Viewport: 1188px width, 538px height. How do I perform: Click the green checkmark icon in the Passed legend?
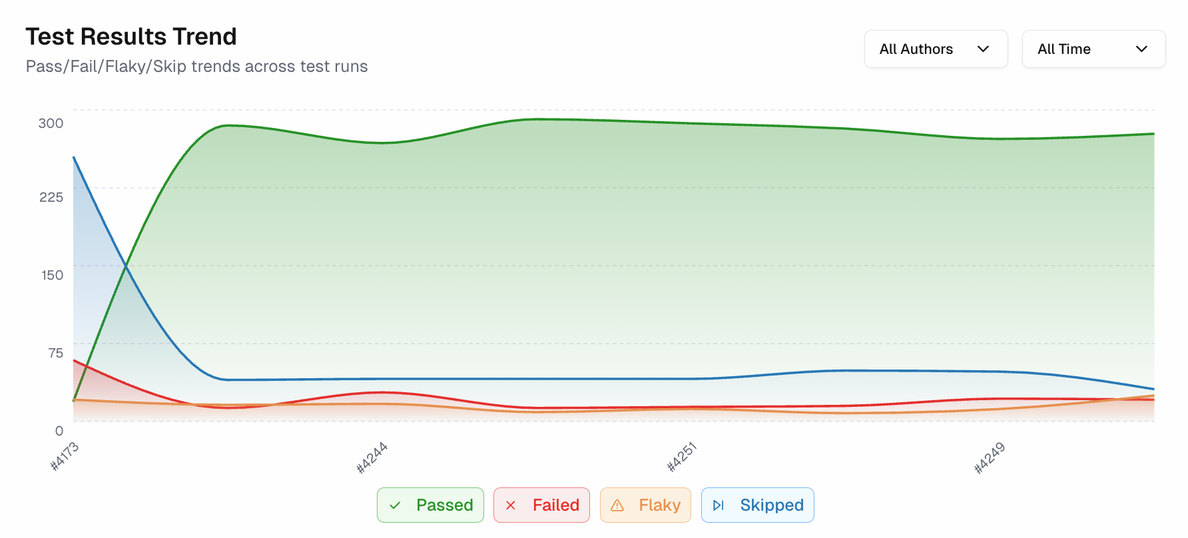coord(396,505)
